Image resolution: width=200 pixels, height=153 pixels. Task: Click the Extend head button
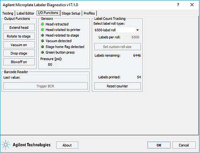click(x=19, y=28)
